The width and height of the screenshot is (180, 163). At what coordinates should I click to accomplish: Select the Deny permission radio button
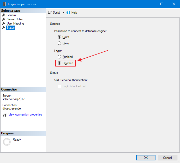tap(59, 43)
